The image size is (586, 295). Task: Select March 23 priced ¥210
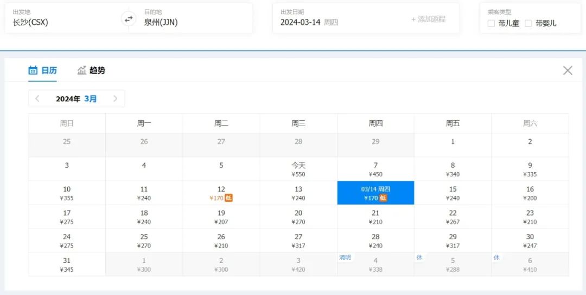tap(530, 217)
